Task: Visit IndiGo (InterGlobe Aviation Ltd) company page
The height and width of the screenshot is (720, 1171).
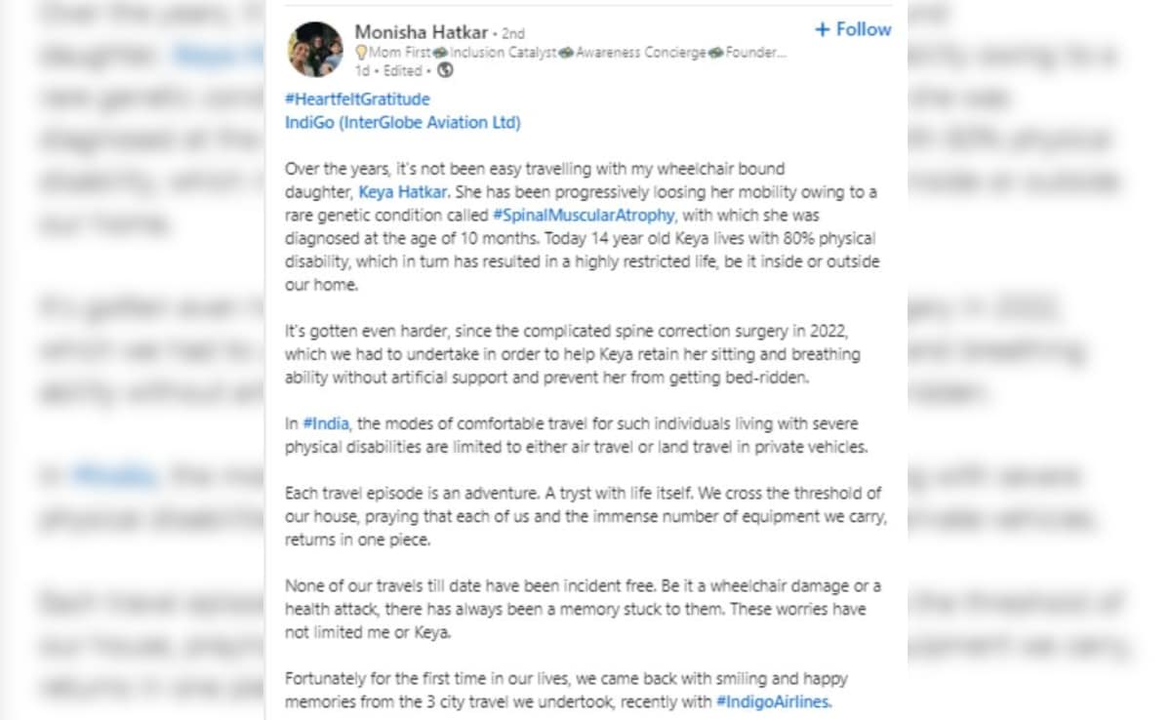Action: click(402, 122)
